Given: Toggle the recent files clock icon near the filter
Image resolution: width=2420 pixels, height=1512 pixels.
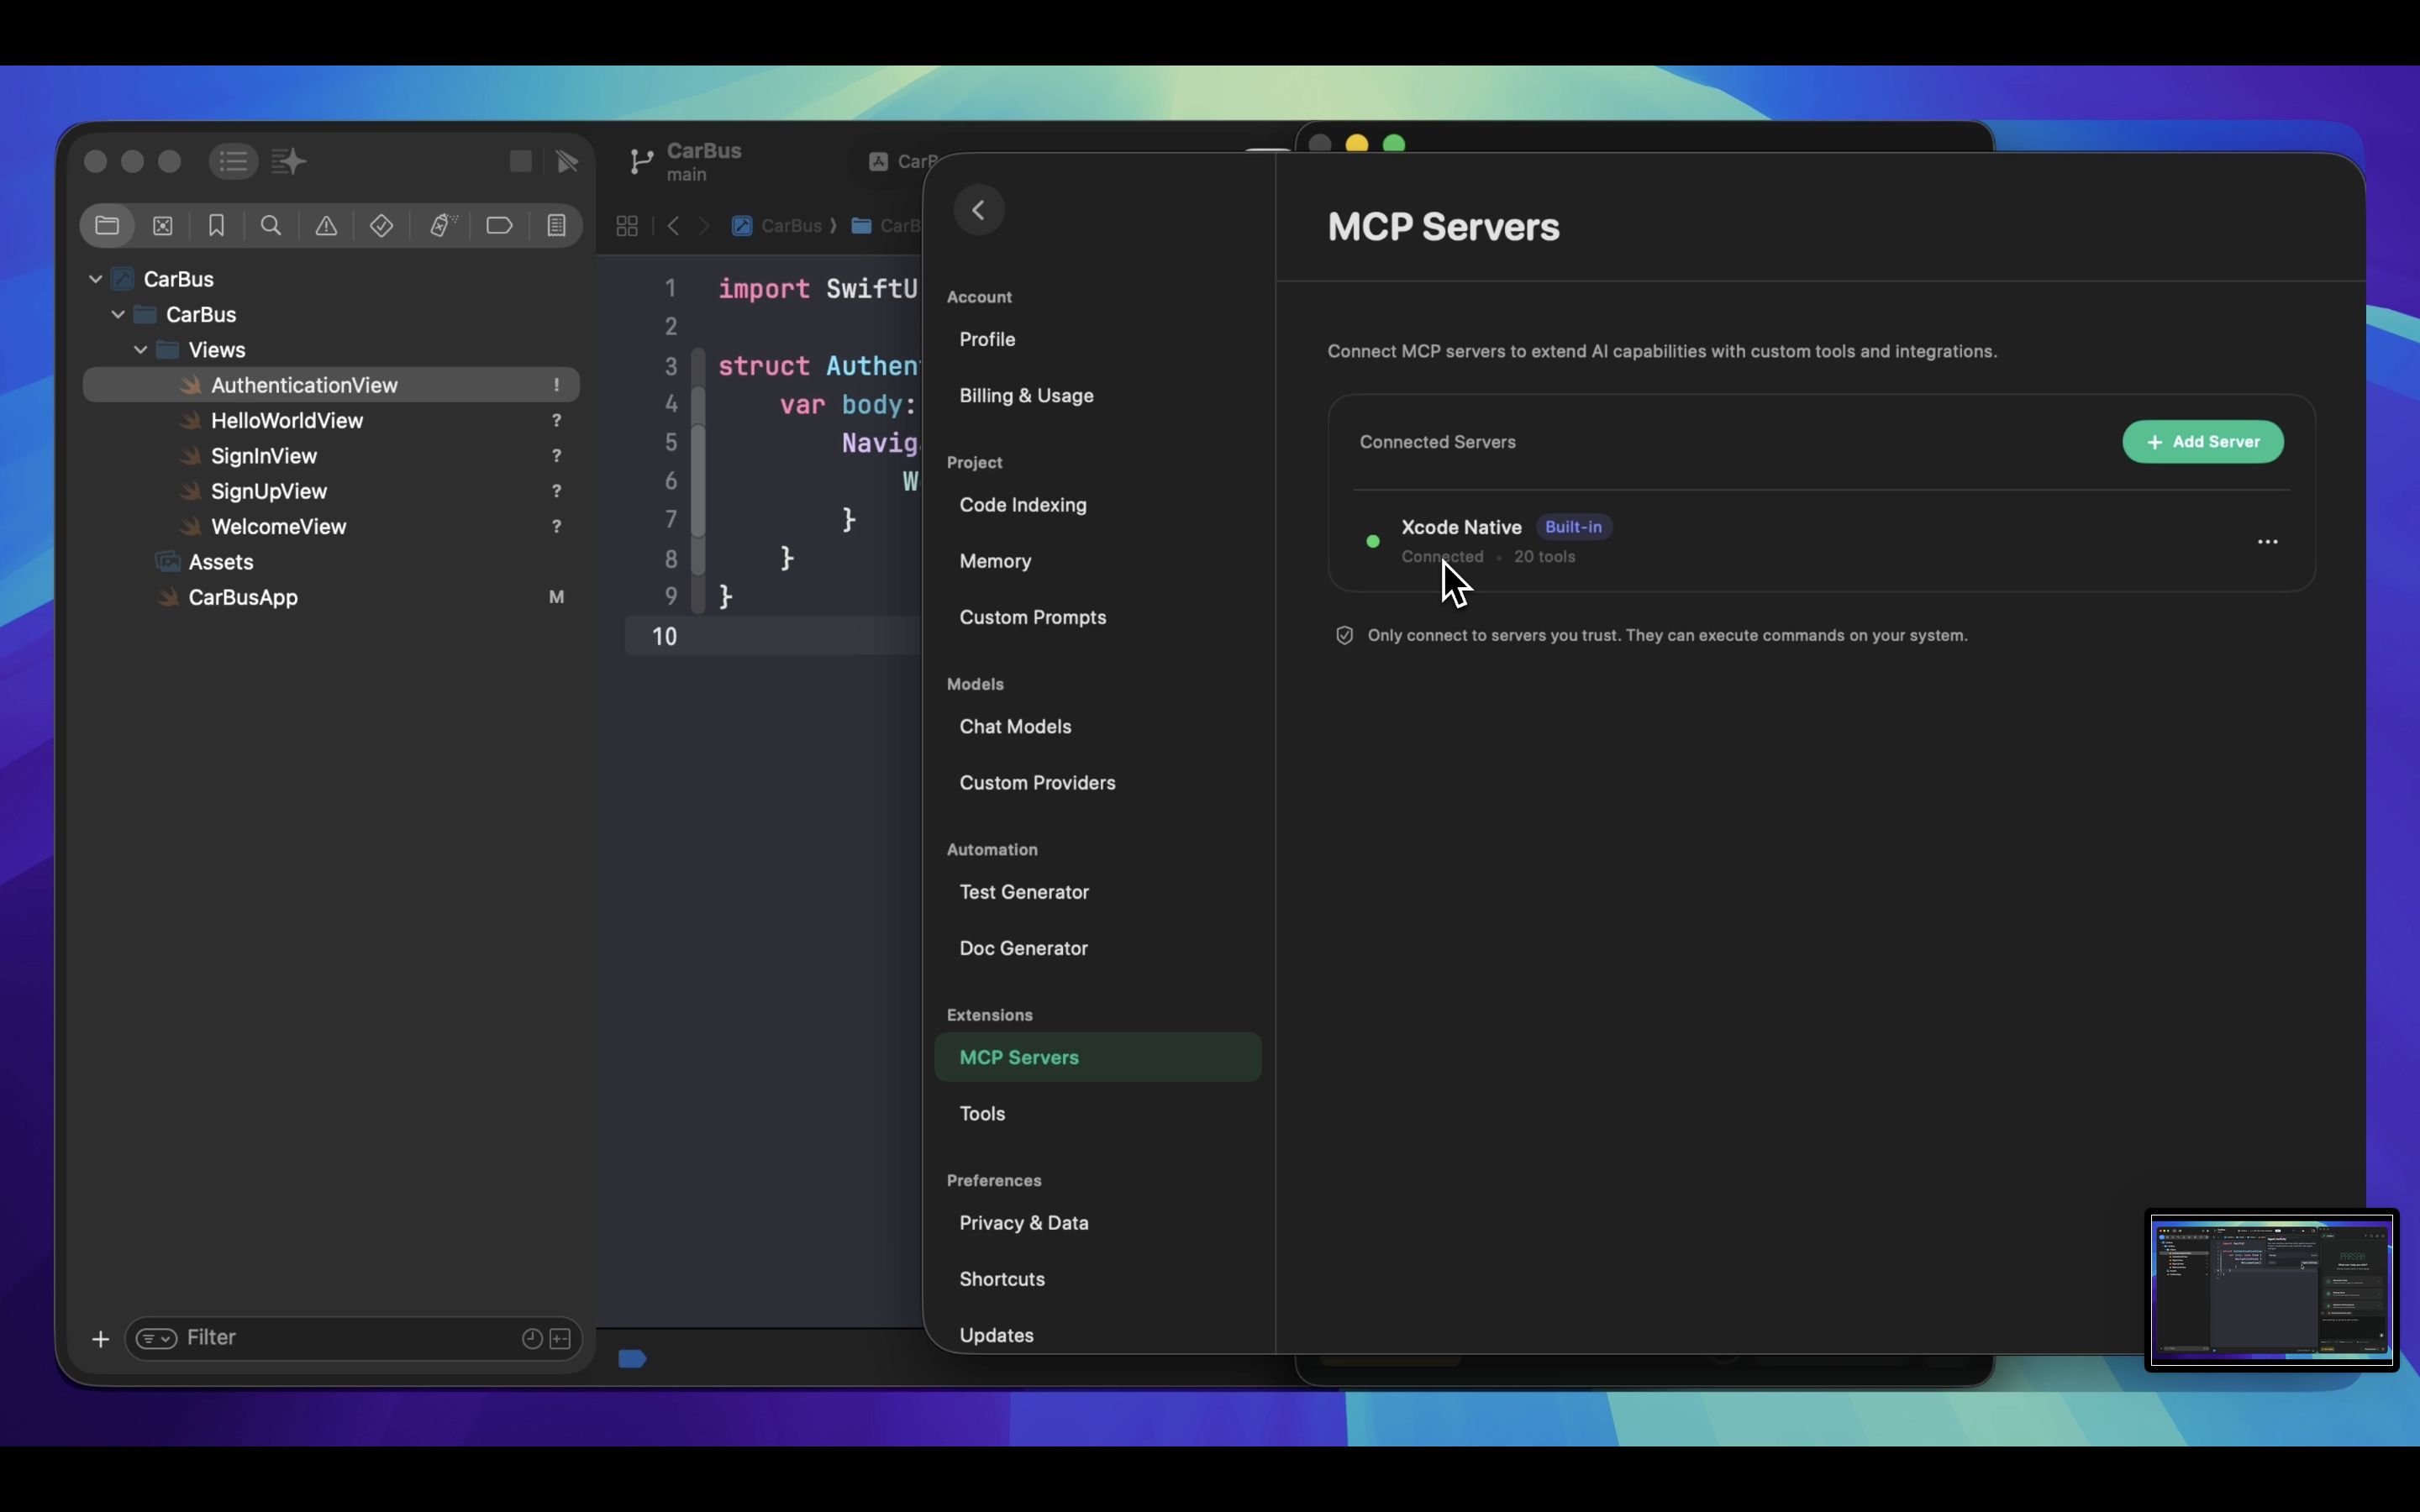Looking at the screenshot, I should [531, 1338].
